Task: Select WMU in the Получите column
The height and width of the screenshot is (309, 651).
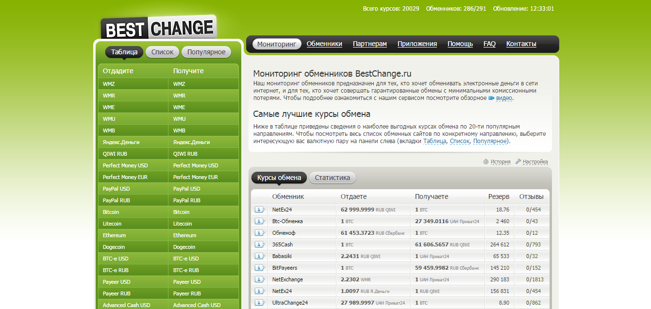Action: (x=203, y=119)
